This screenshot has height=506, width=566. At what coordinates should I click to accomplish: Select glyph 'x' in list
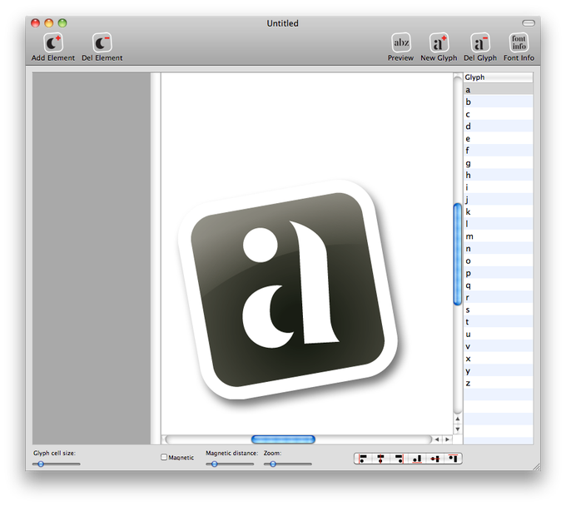point(498,359)
